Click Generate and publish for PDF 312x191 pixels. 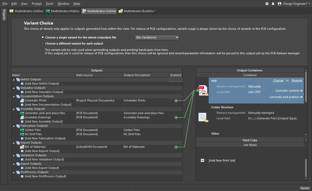[x=286, y=97]
